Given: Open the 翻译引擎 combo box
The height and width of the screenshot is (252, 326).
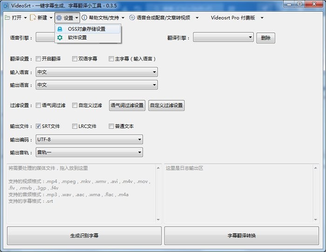Looking at the screenshot, I should click(x=223, y=37).
